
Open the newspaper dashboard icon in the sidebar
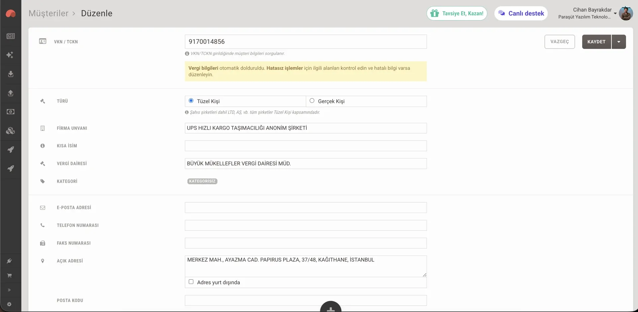click(x=11, y=36)
